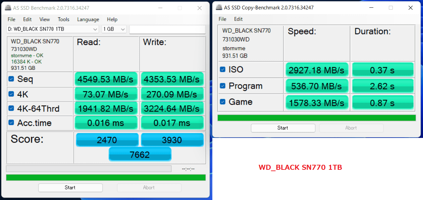The width and height of the screenshot is (423, 200).
Task: Open the Language menu
Action: pos(88,19)
